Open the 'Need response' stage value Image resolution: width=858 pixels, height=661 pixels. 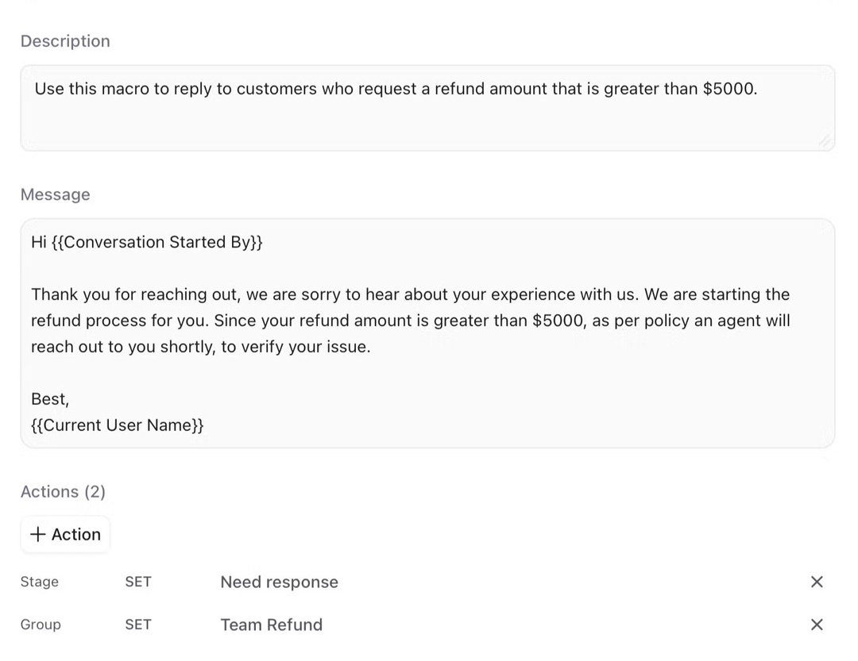[x=279, y=582]
